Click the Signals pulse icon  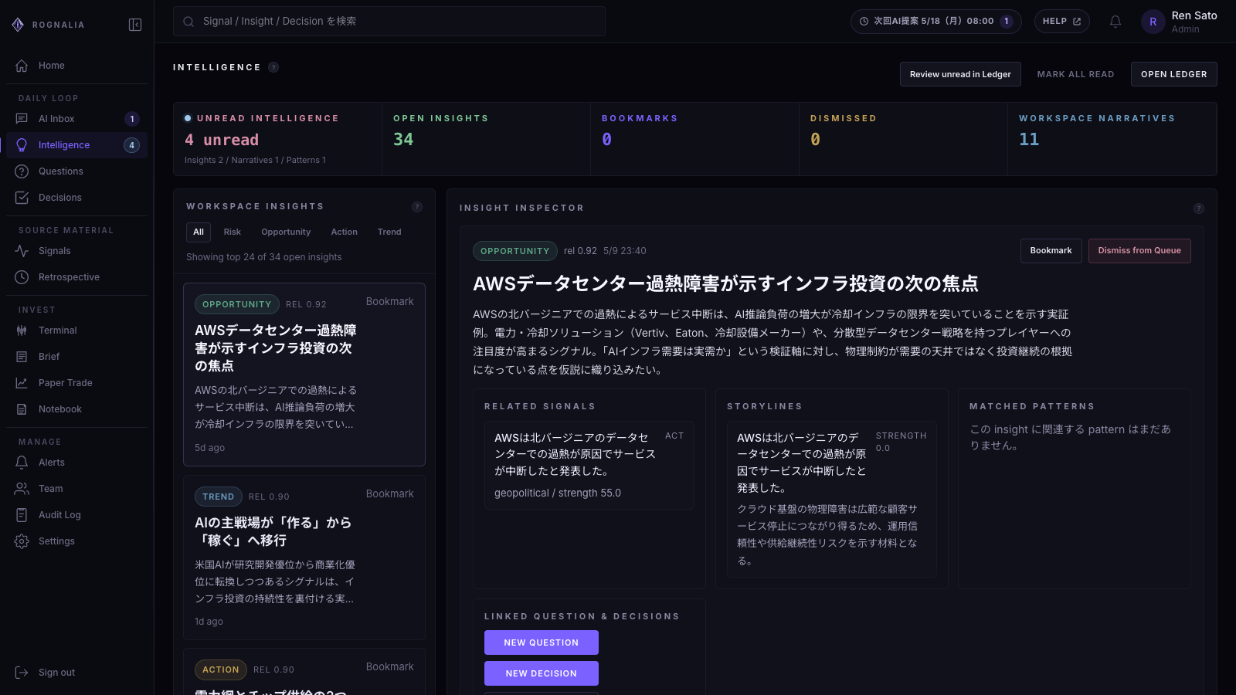22,251
